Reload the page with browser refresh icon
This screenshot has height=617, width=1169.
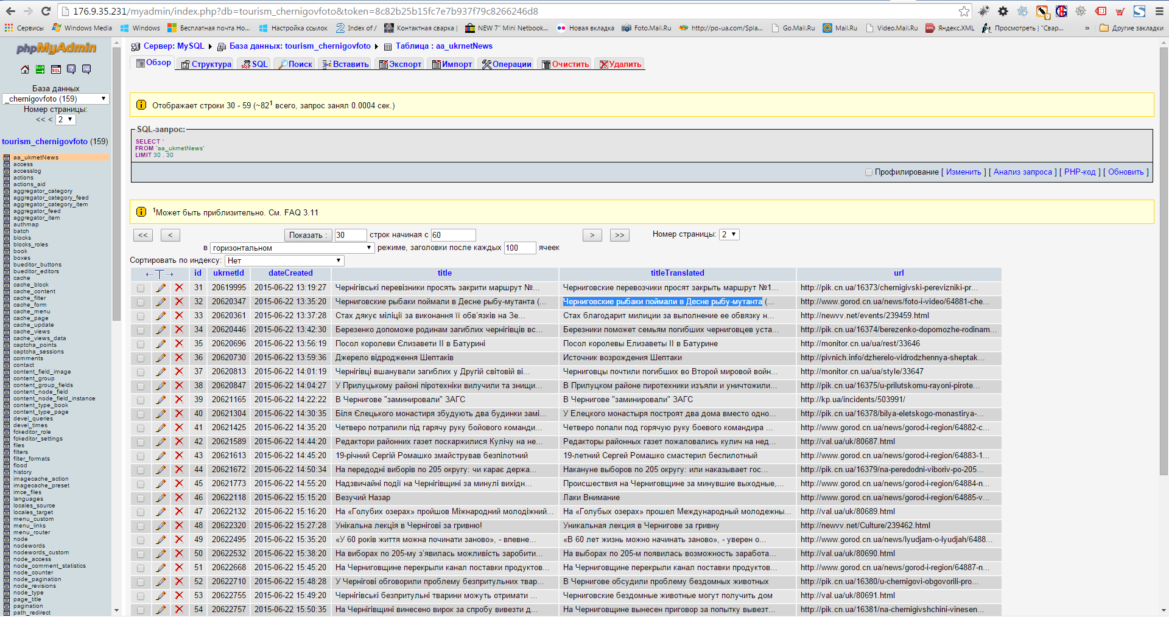click(46, 11)
